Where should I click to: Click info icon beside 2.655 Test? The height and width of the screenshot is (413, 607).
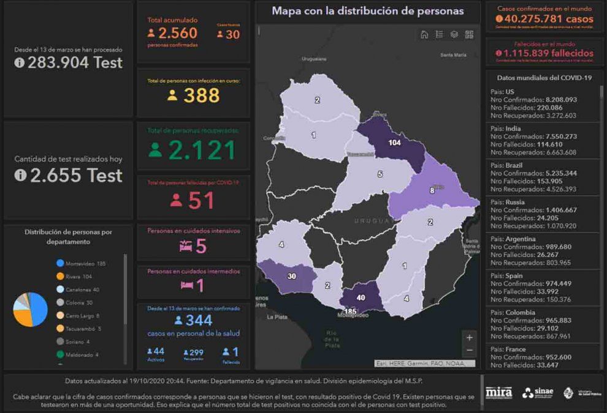click(x=20, y=176)
